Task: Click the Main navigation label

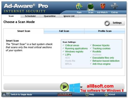Action: [x=79, y=12]
